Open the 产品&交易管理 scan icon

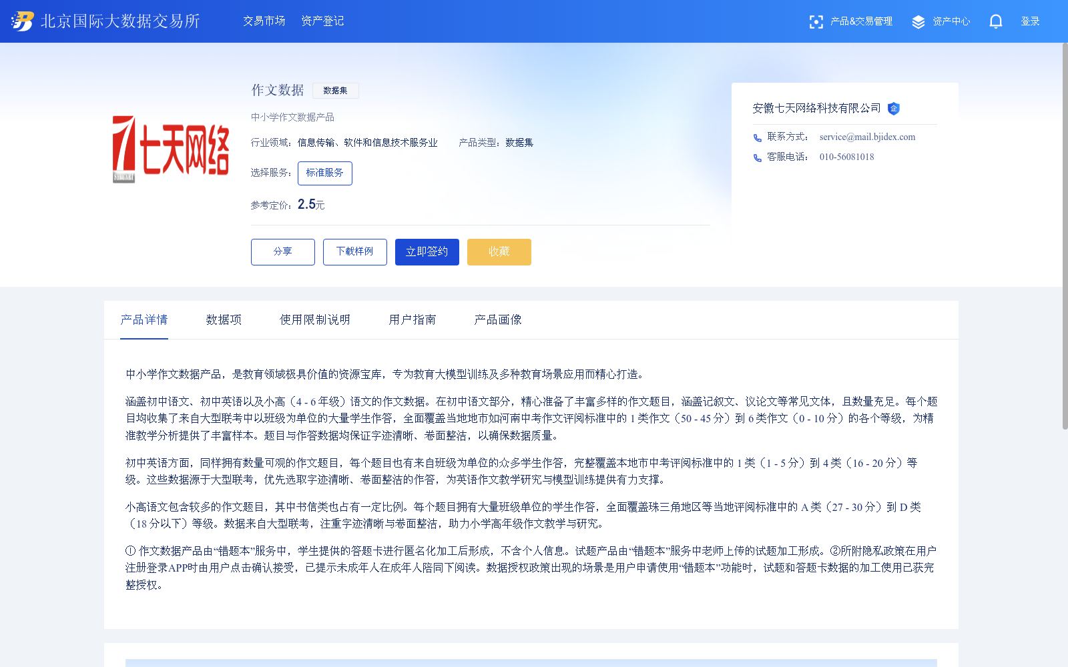point(816,22)
